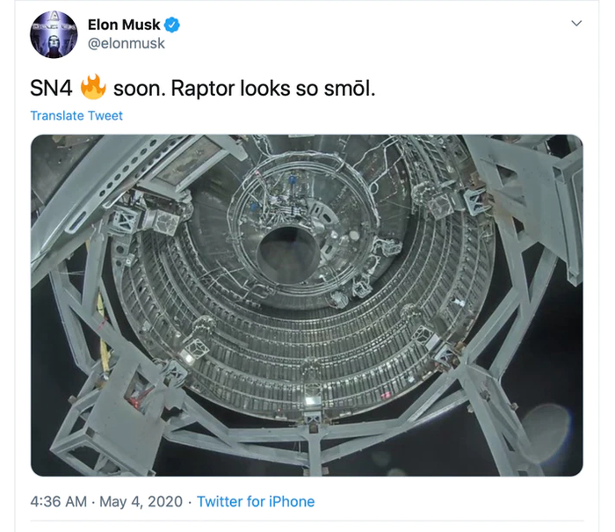Click the May 4, 2020 date
This screenshot has height=532, width=615.
(x=141, y=501)
